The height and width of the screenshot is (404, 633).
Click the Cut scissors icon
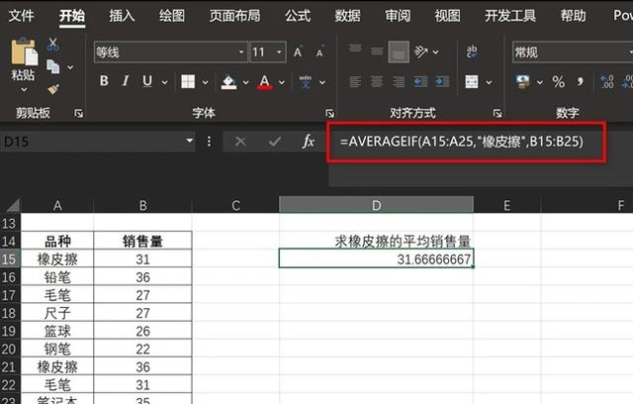(51, 46)
